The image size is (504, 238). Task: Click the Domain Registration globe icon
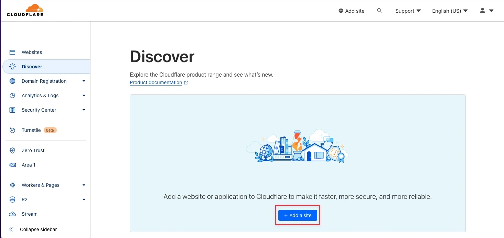tap(12, 81)
